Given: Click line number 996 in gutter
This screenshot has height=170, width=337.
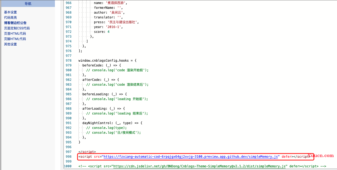Looking at the screenshot, I should [69, 147].
